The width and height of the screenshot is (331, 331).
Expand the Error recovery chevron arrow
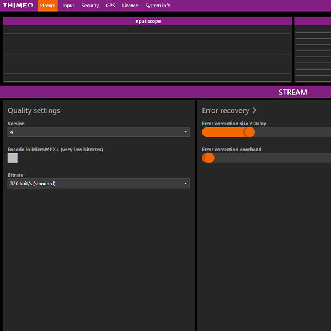point(254,110)
